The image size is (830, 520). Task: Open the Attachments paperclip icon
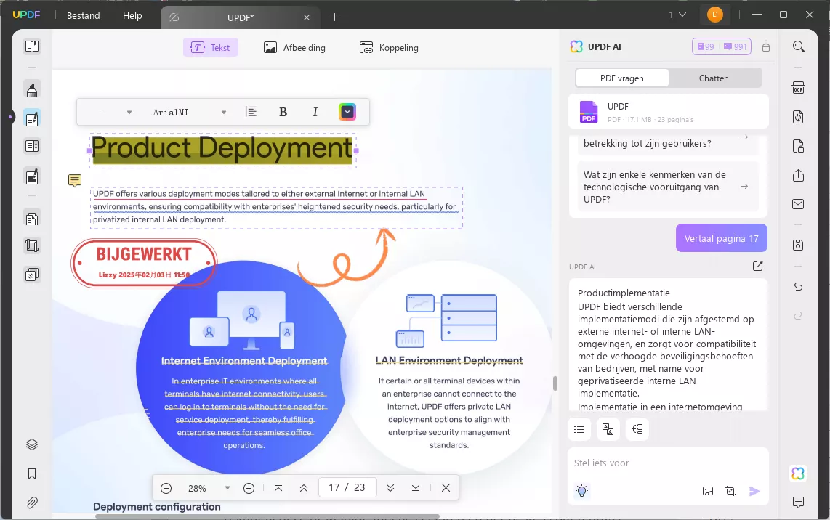pyautogui.click(x=32, y=503)
